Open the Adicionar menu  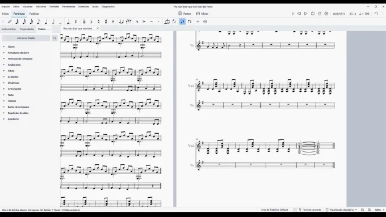[41, 7]
